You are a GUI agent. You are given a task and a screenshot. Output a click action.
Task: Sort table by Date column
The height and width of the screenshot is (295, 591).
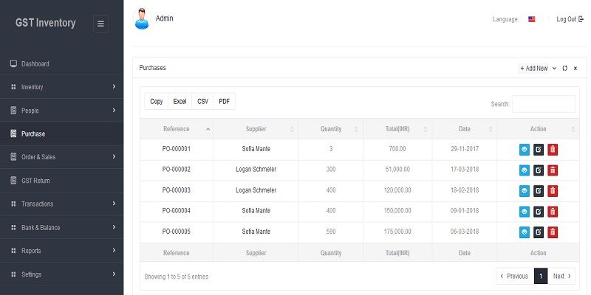pos(464,129)
